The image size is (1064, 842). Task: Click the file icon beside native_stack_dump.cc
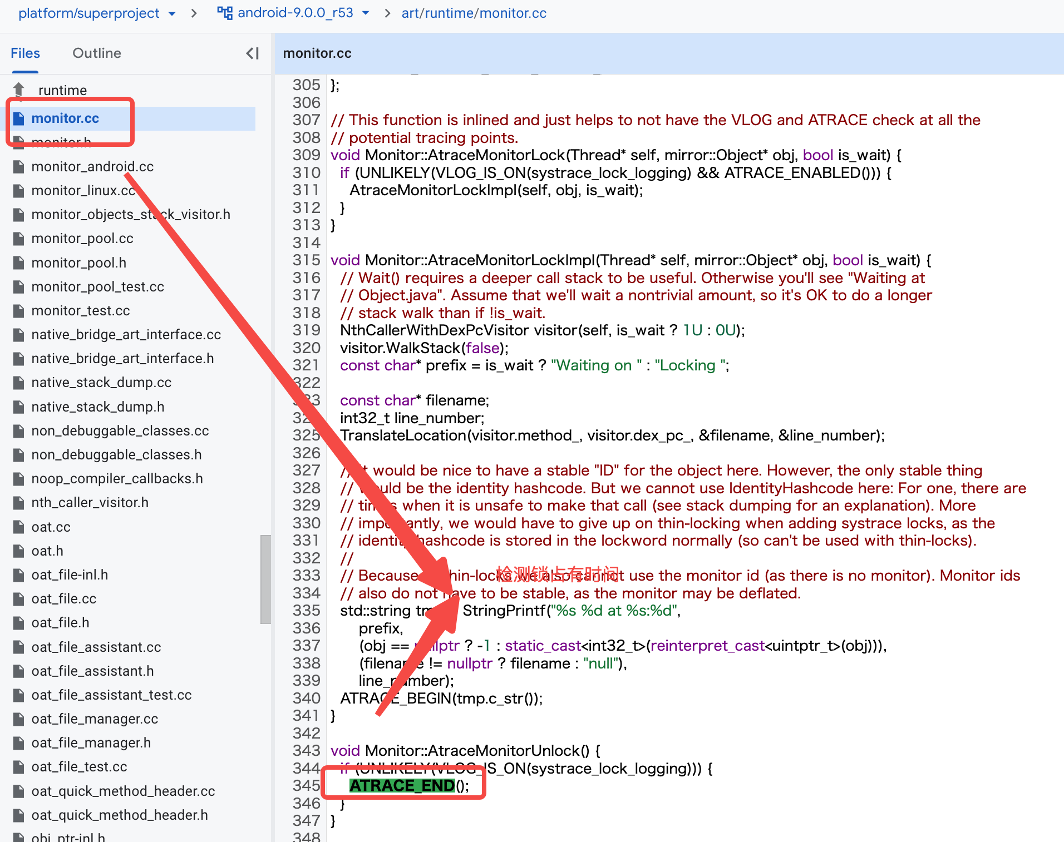coord(19,382)
